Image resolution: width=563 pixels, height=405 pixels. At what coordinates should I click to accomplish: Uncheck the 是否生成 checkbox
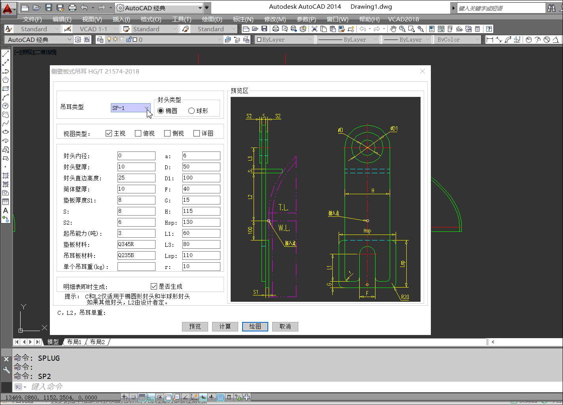[154, 286]
